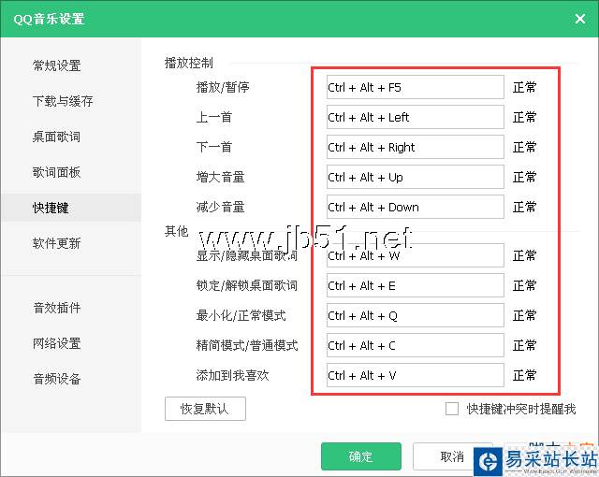
Task: Edit the 下一首 shortcut field
Action: tap(416, 147)
